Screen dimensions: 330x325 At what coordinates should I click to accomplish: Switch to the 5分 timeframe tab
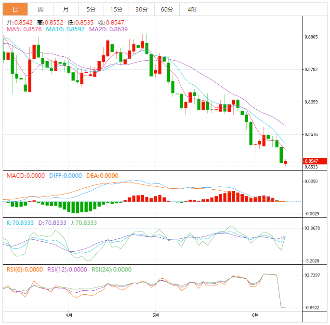pos(91,9)
